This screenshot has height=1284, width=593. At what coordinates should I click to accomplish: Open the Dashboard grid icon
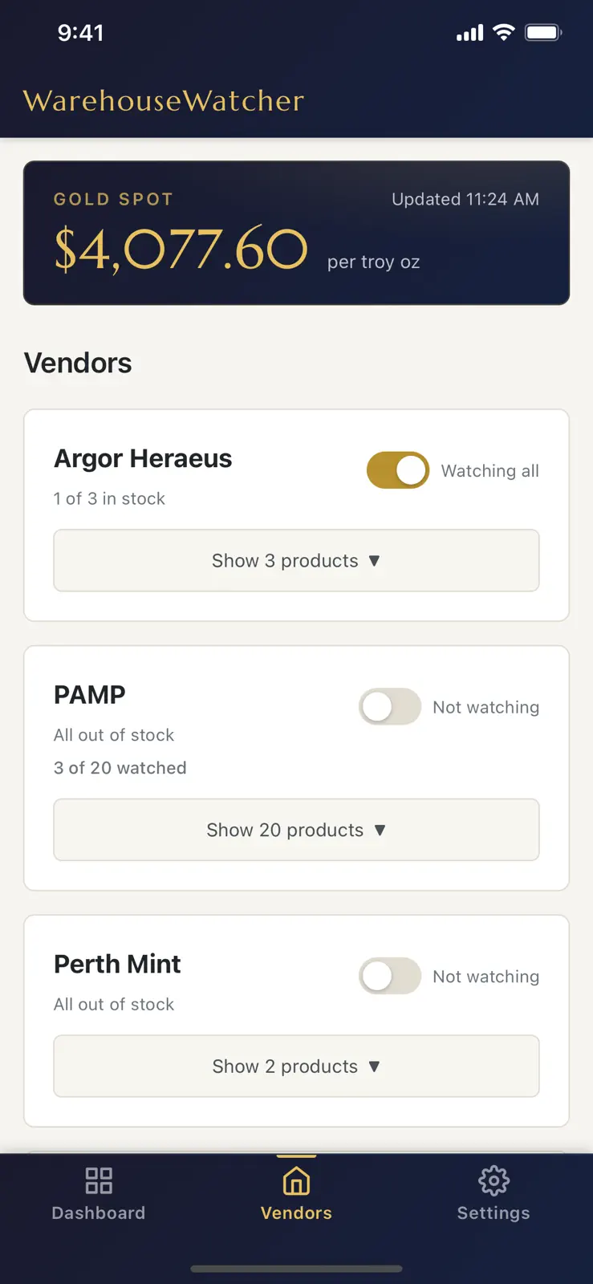[99, 1180]
